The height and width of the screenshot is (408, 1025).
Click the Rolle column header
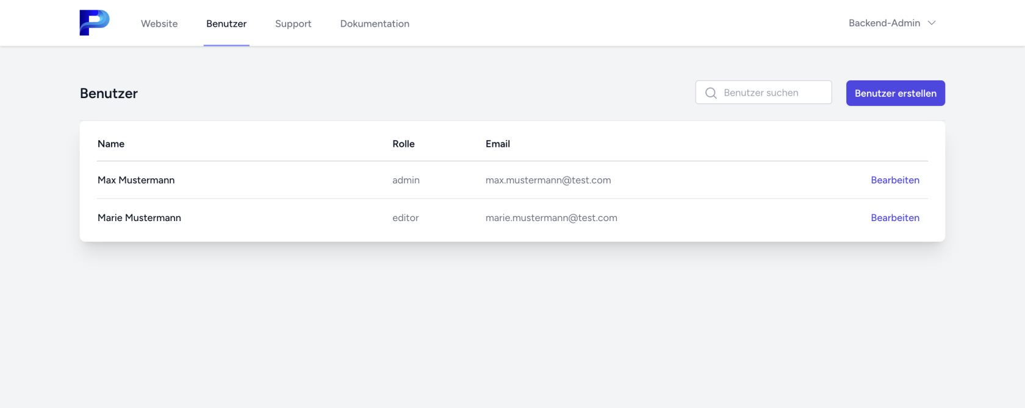pyautogui.click(x=403, y=144)
